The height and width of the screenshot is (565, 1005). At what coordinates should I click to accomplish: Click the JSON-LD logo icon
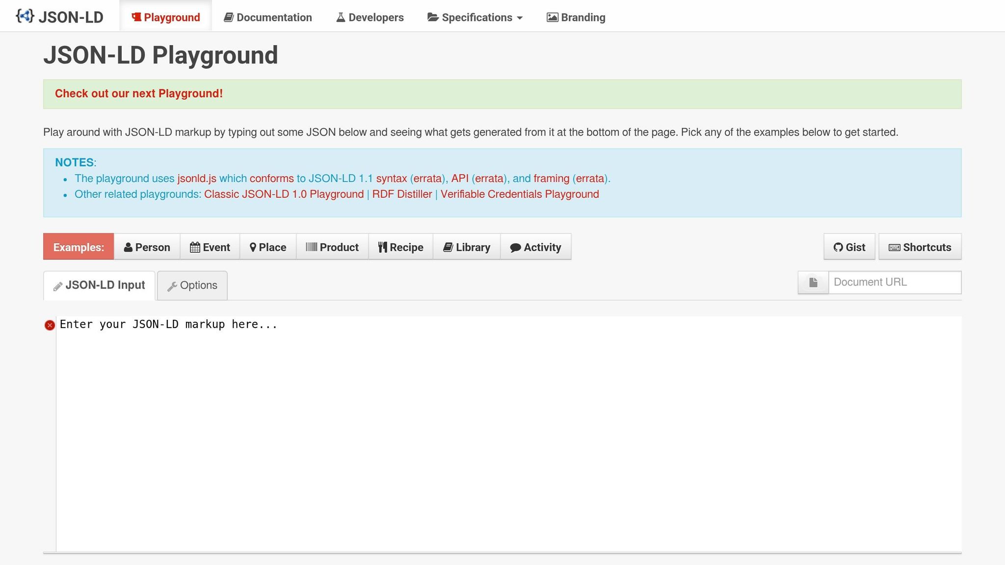[25, 16]
